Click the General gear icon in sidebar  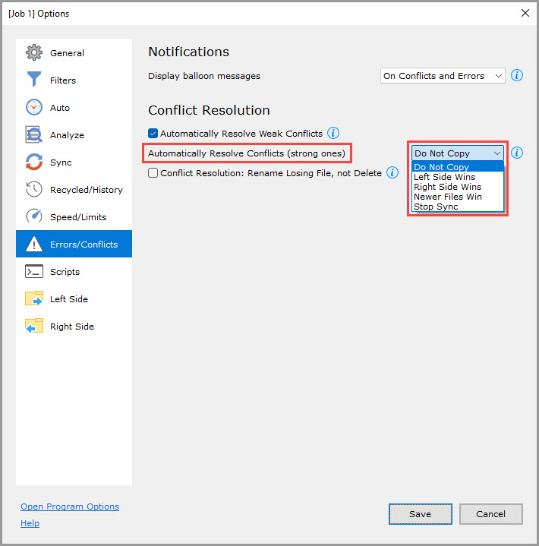(x=34, y=53)
